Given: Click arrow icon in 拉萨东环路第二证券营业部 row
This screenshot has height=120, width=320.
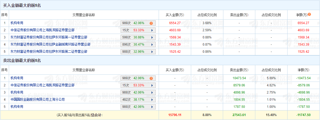Looking at the screenshot, I should click(152, 52).
